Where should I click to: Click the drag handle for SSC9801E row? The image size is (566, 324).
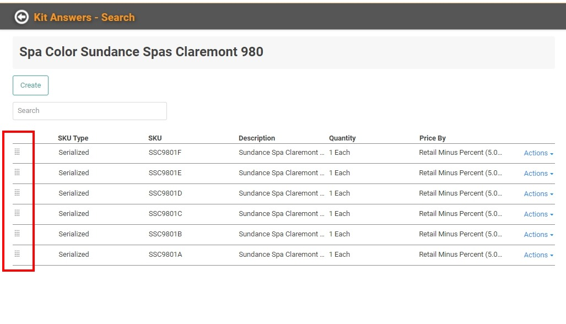pyautogui.click(x=17, y=172)
